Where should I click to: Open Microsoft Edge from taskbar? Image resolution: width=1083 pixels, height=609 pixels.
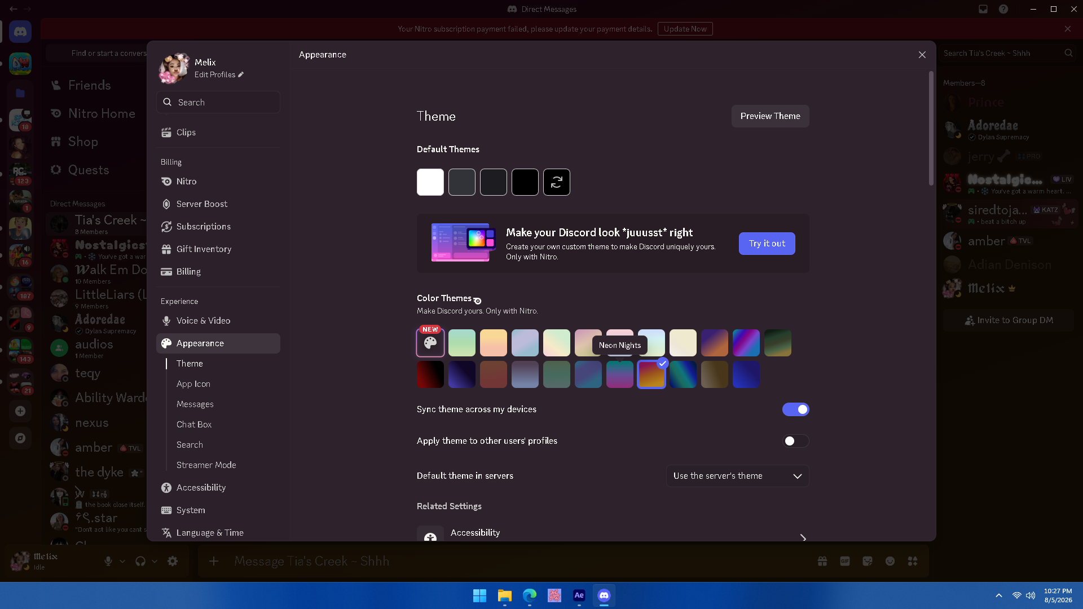(x=529, y=595)
